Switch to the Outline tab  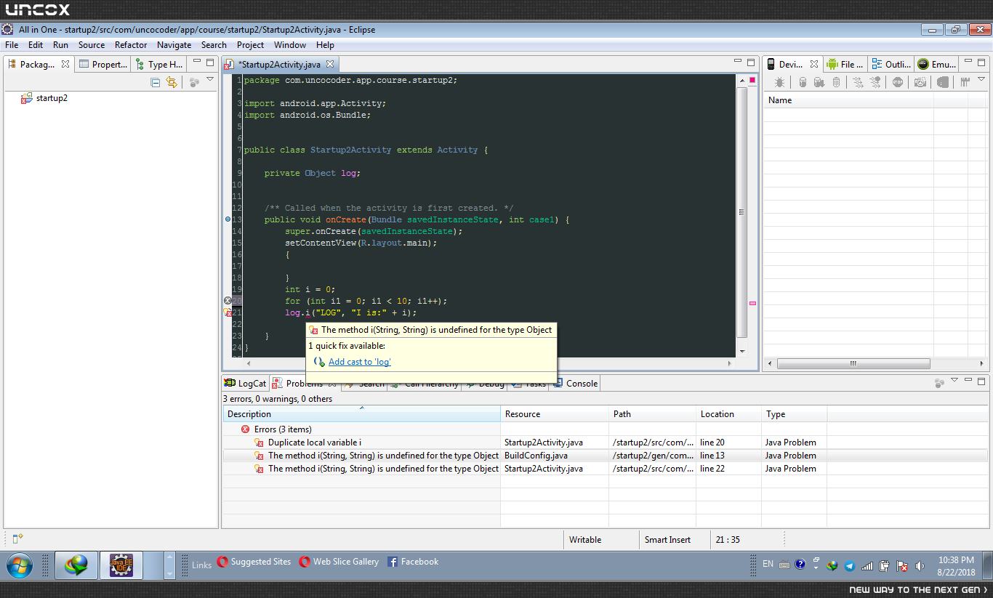891,64
